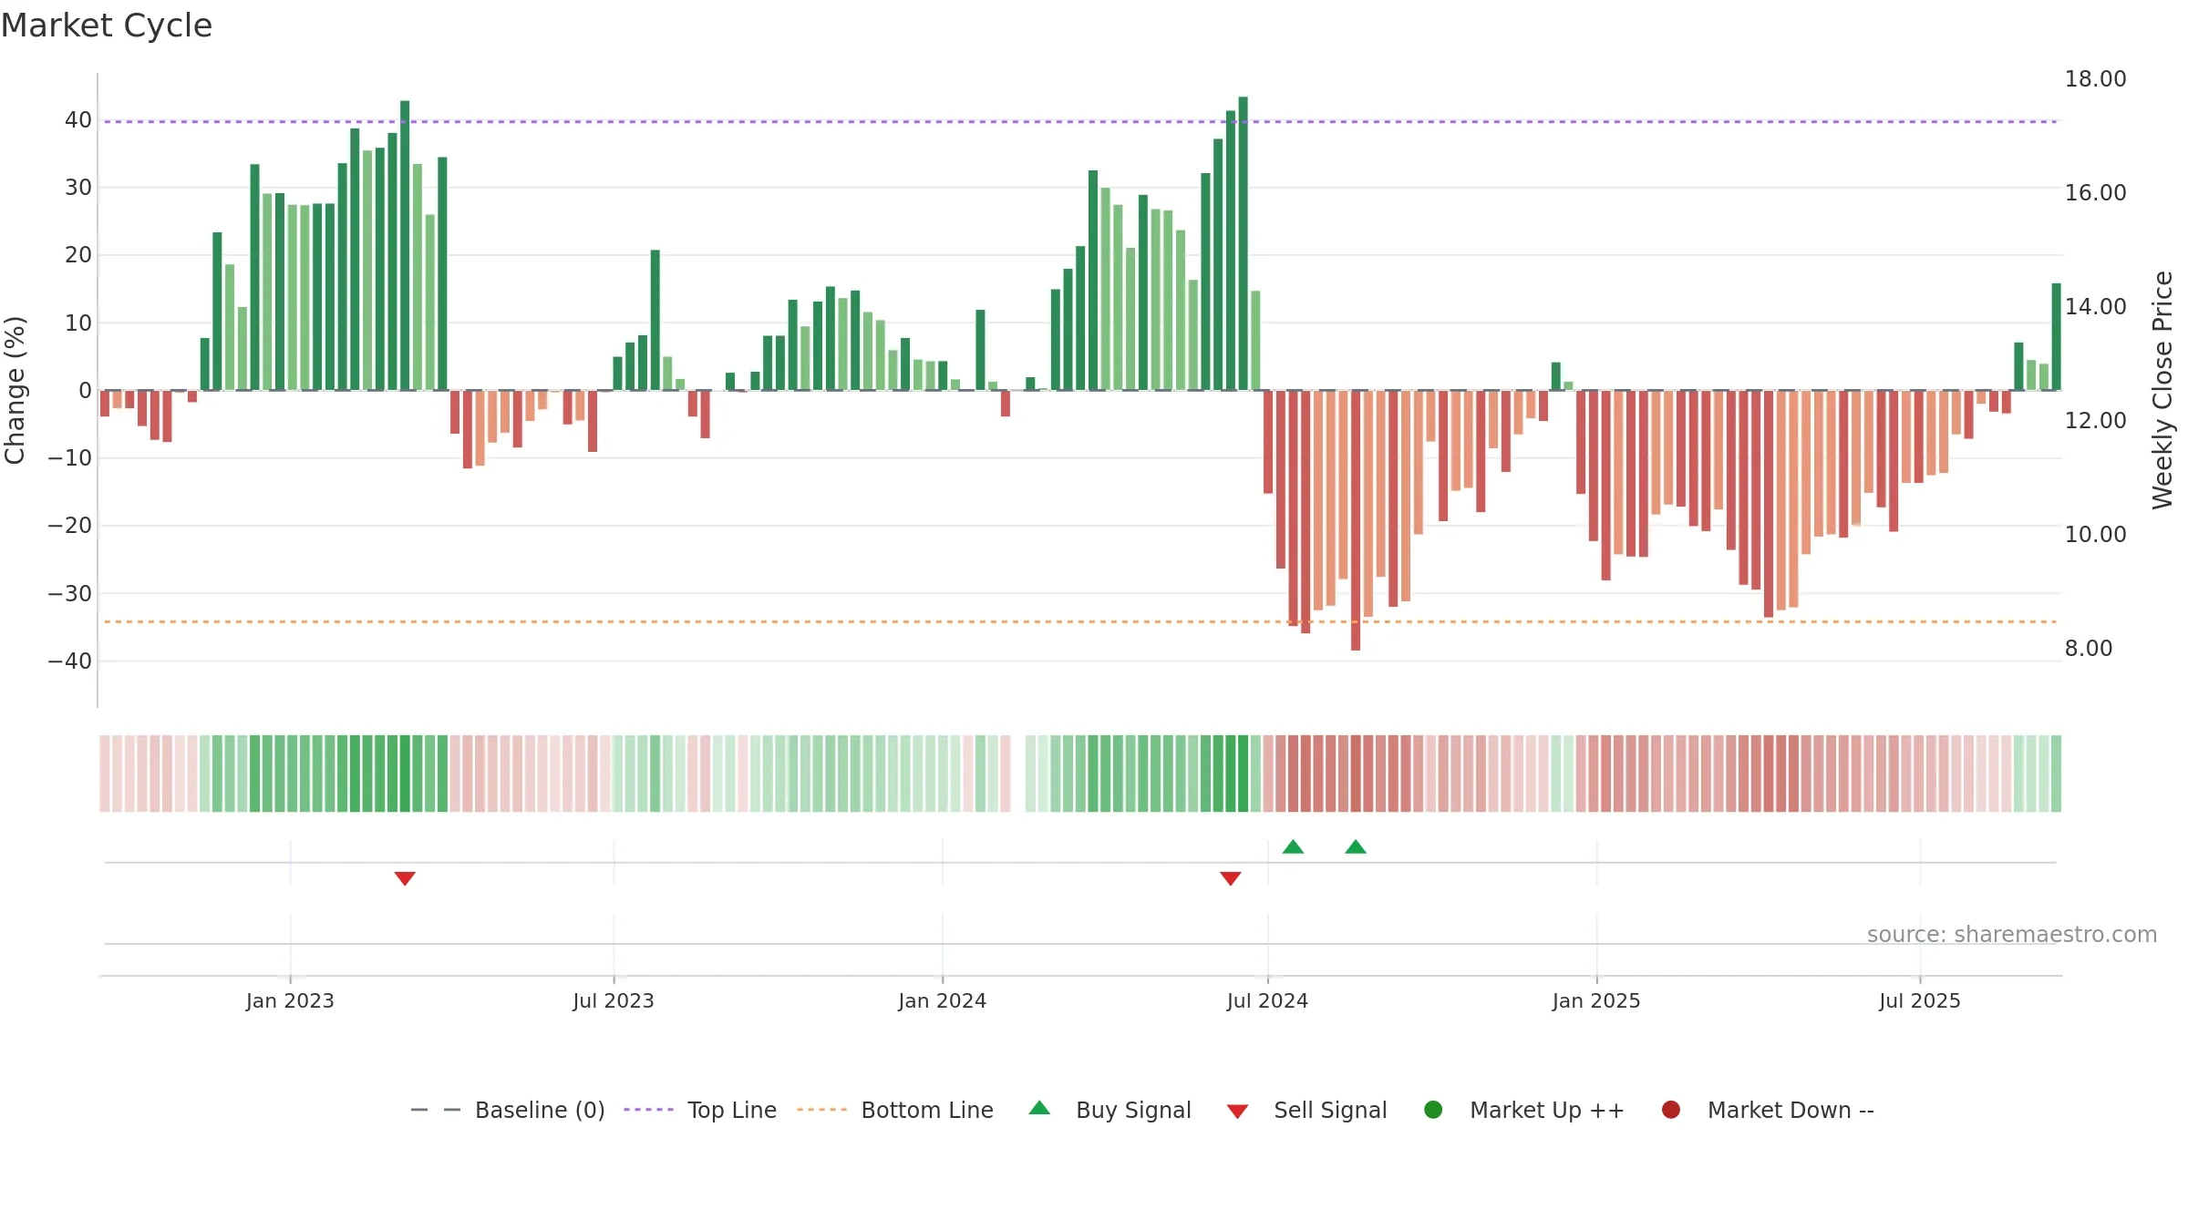Toggle the Top Line legend entry

pyautogui.click(x=700, y=1110)
